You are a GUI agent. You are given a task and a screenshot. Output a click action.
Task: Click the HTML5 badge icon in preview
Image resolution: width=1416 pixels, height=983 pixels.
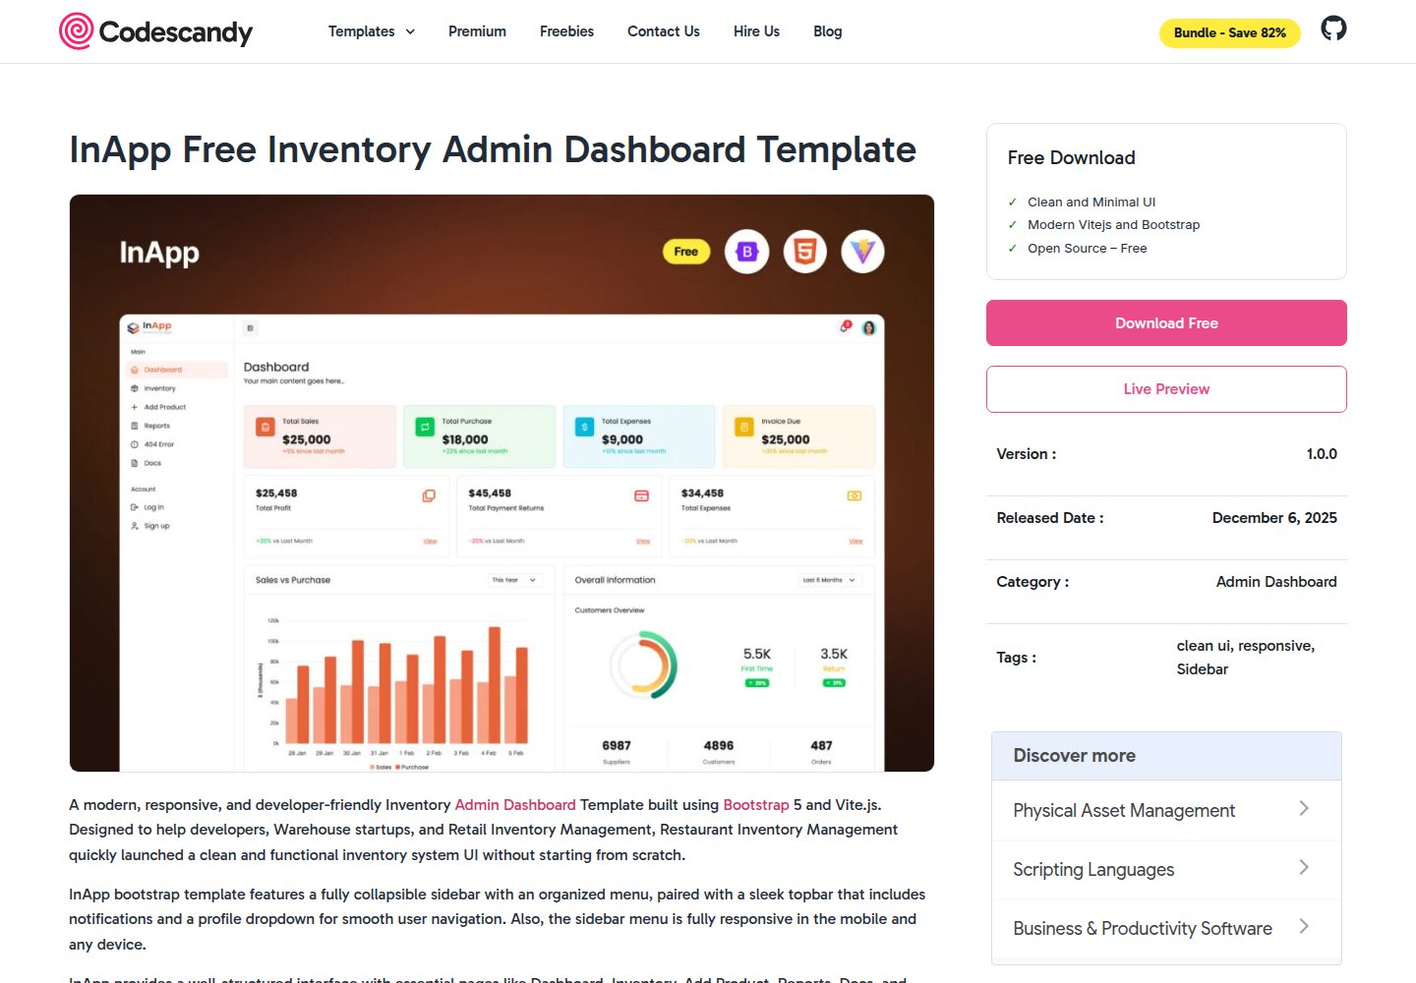pyautogui.click(x=804, y=253)
